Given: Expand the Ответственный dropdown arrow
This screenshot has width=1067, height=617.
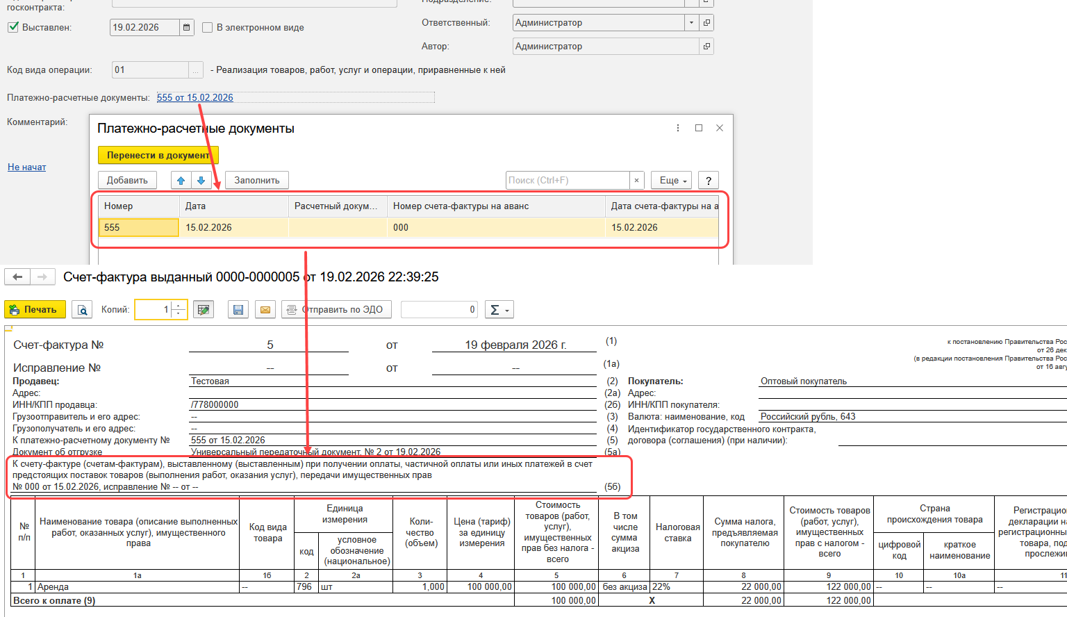Looking at the screenshot, I should point(691,23).
